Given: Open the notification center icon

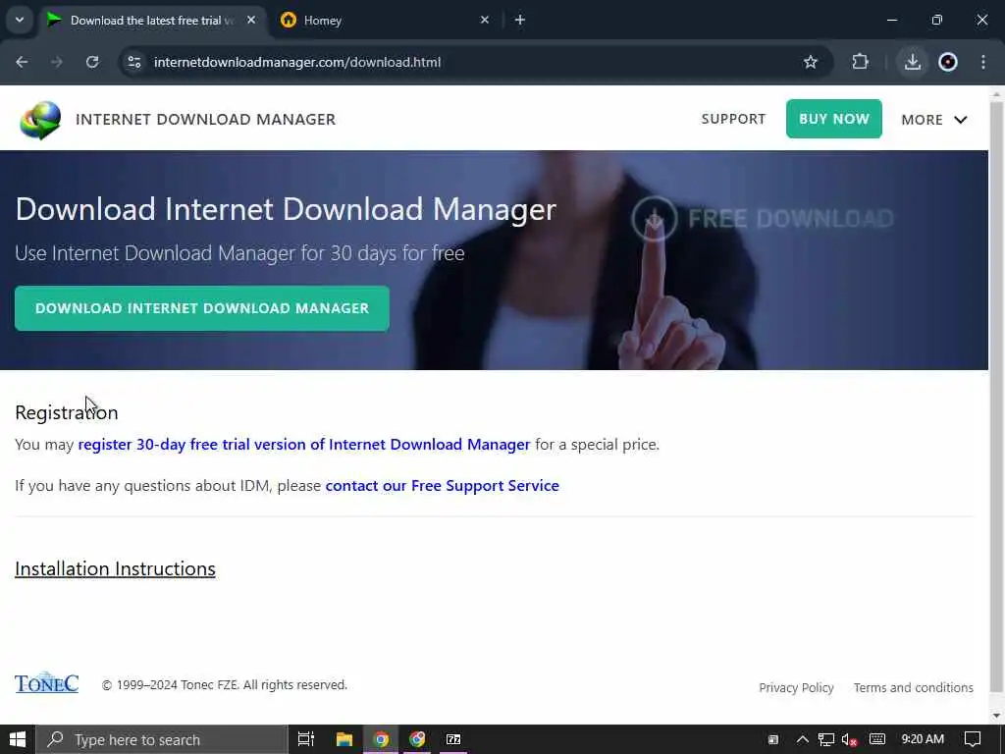Looking at the screenshot, I should point(973,739).
